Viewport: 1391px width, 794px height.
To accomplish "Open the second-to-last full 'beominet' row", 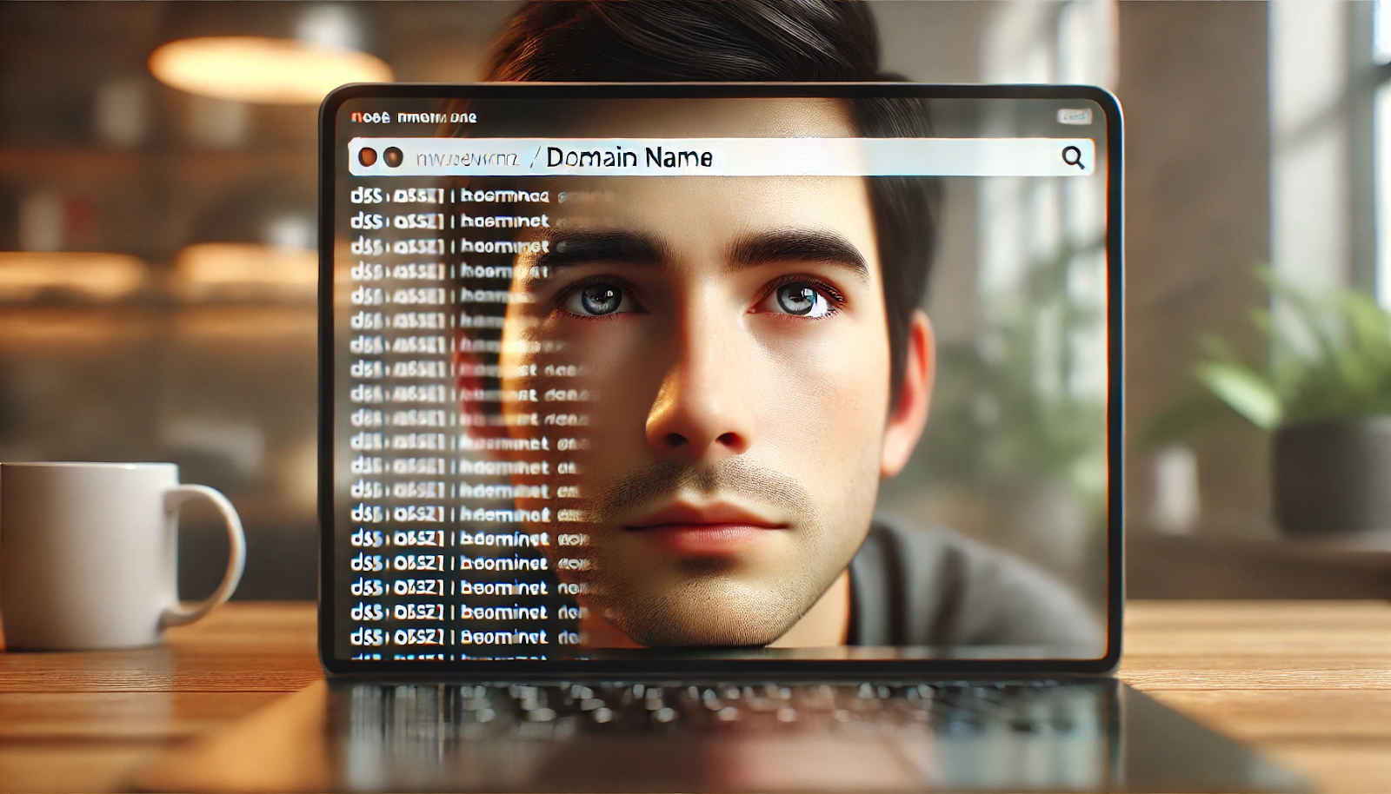I will click(x=504, y=612).
